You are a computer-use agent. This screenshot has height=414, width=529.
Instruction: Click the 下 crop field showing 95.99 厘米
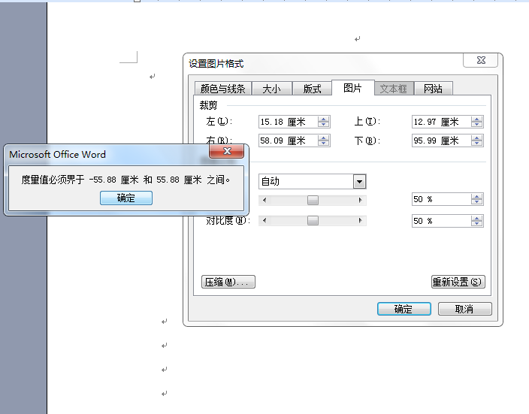[442, 141]
